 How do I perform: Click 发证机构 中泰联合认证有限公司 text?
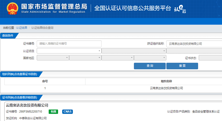pyautogui.click(x=26, y=118)
